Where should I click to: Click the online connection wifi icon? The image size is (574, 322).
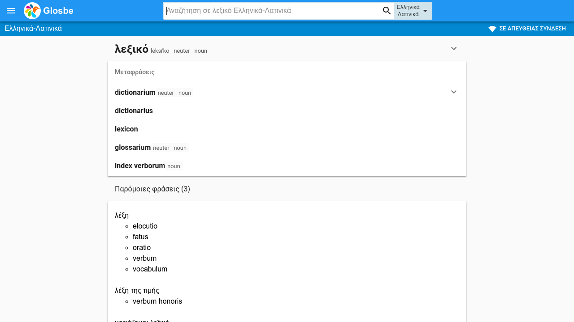(492, 29)
